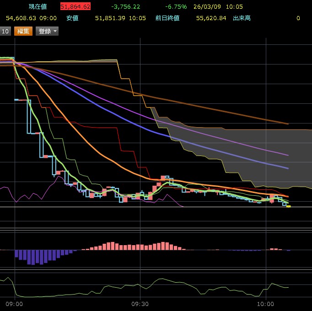Select the 安値 low value 51,851.39
The image size is (312, 311).
111,18
